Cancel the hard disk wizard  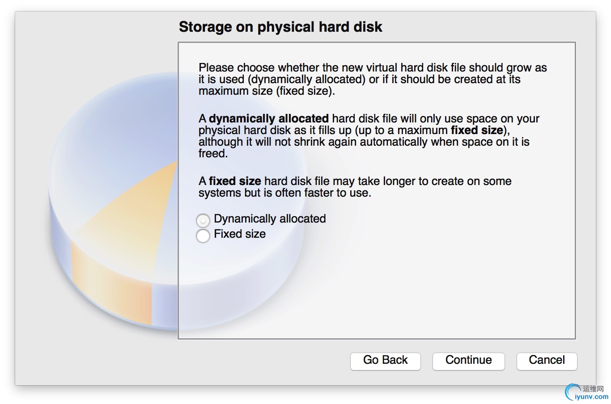click(x=547, y=361)
